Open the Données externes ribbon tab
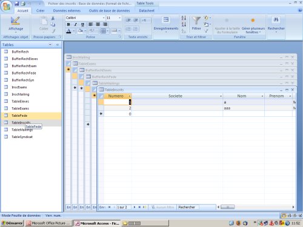Screen dimensions: 303x227 point(67,11)
